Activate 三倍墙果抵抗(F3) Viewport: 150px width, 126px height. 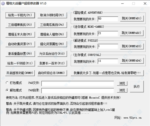[x=20, y=25]
